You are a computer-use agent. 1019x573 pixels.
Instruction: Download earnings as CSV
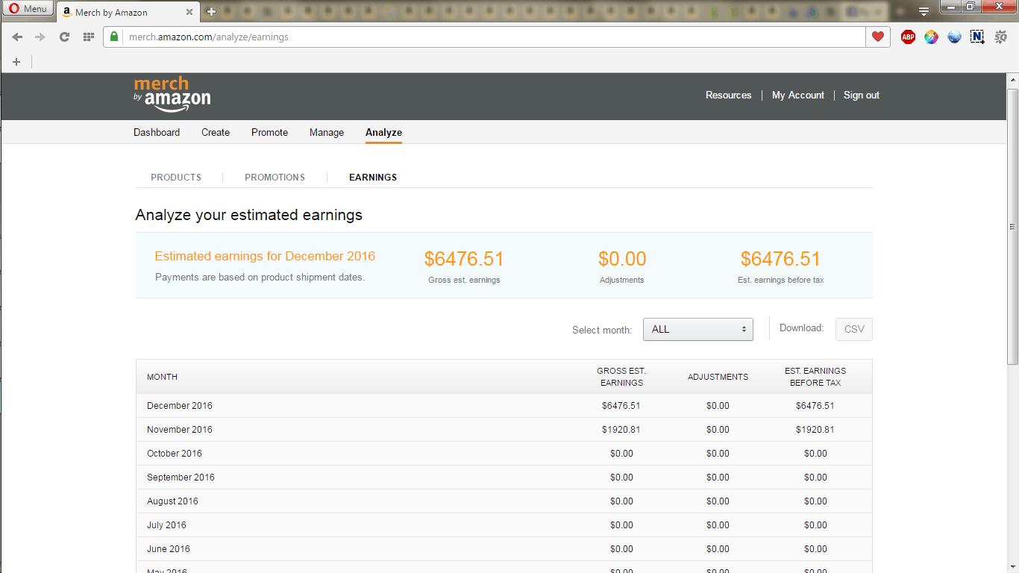854,329
